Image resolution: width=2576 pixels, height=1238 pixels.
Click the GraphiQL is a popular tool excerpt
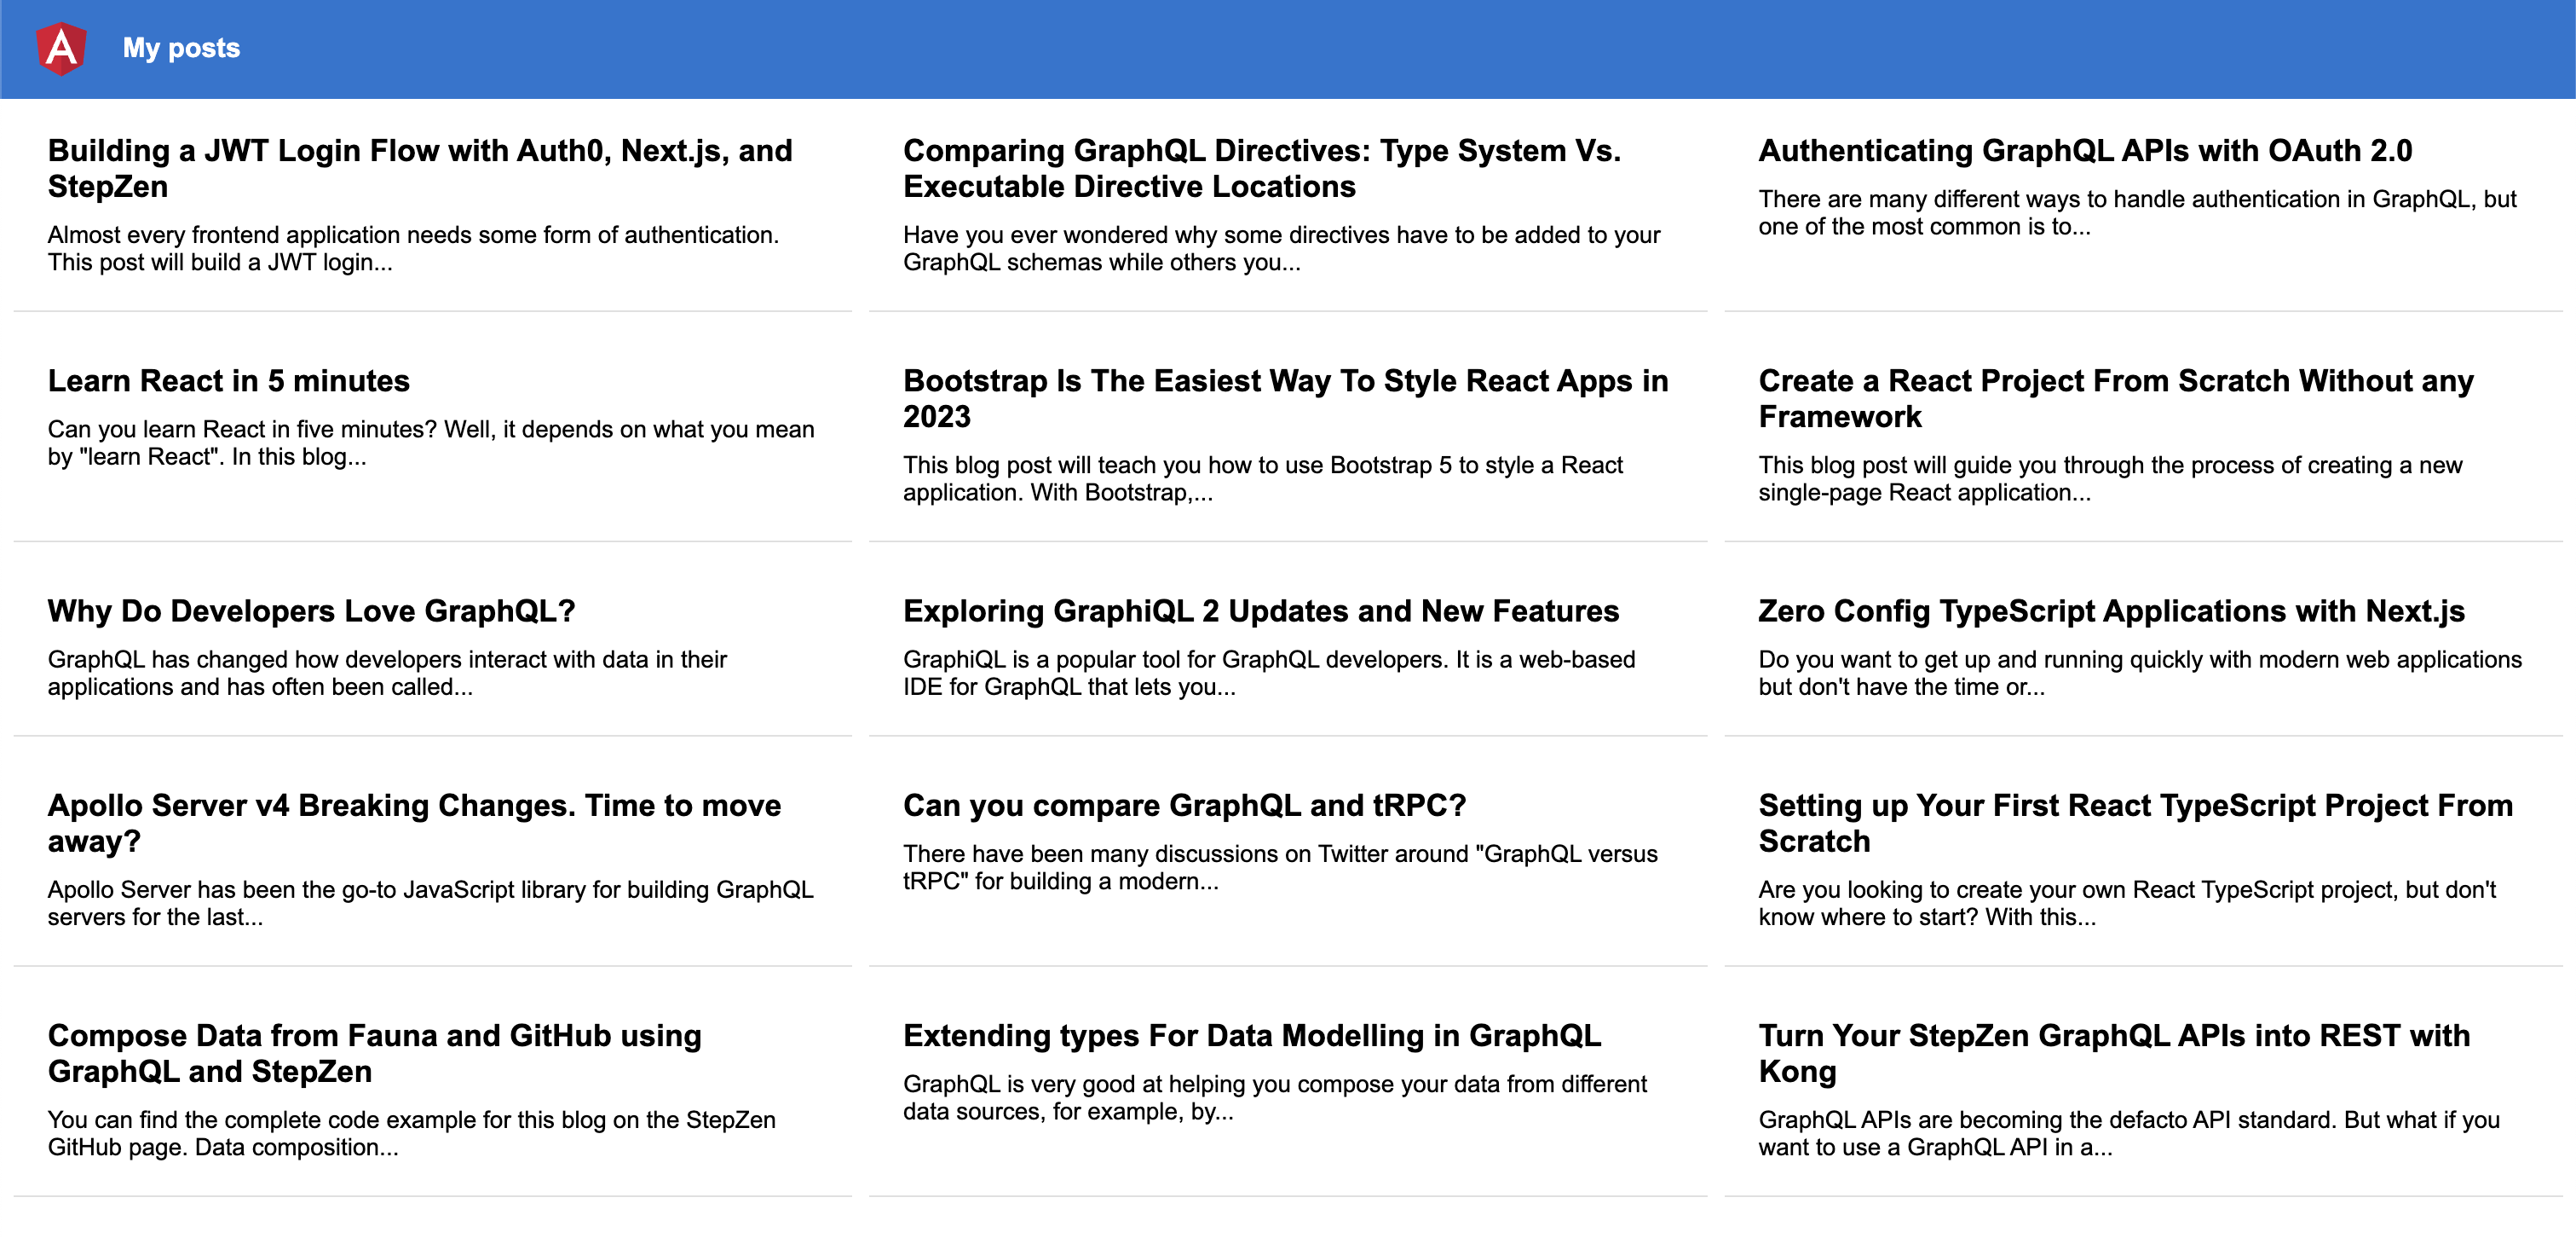point(1269,673)
